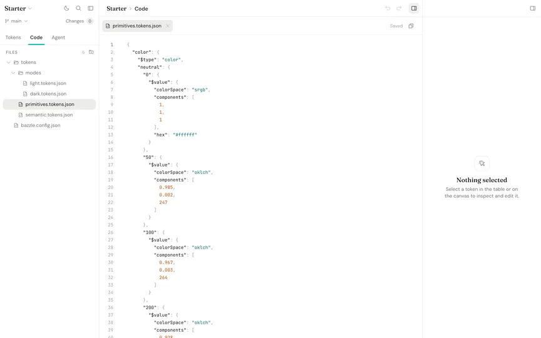
Task: Click the "50" key on line 16
Action: (x=148, y=157)
